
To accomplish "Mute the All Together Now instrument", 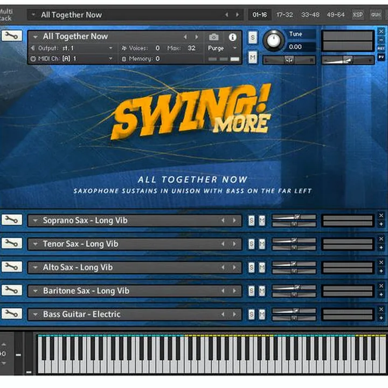I will coord(252,58).
